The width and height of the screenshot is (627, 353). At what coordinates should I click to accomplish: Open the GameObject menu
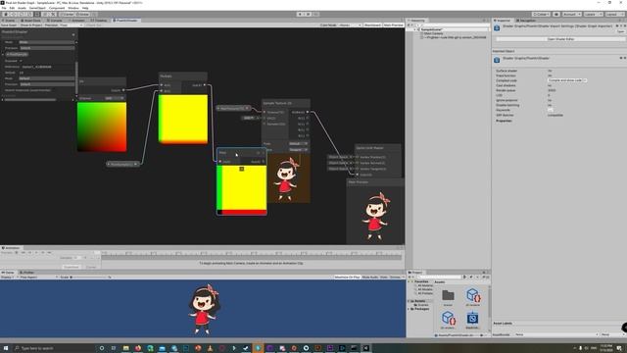[37, 8]
